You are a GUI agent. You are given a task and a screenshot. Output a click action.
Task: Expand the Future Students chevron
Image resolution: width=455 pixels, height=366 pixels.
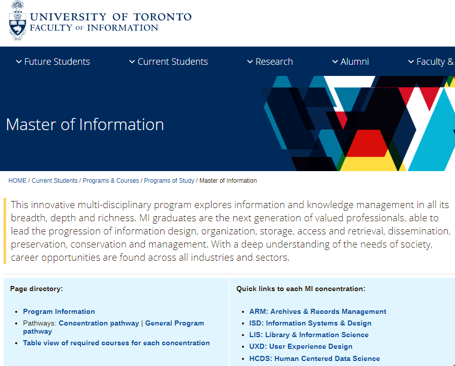point(19,62)
